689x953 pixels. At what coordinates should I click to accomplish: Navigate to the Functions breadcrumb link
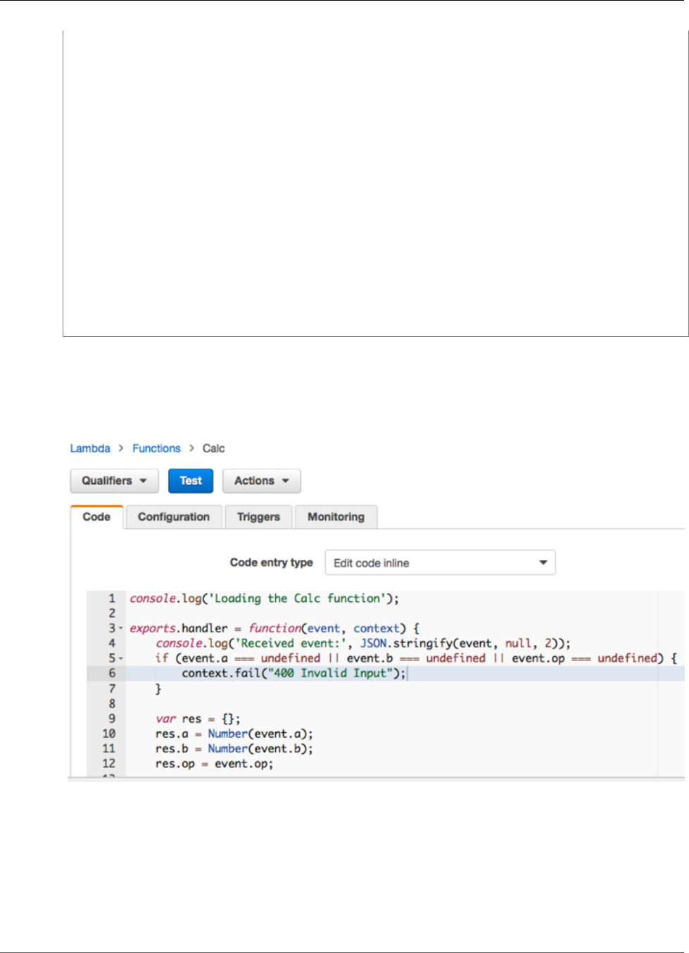(x=156, y=449)
